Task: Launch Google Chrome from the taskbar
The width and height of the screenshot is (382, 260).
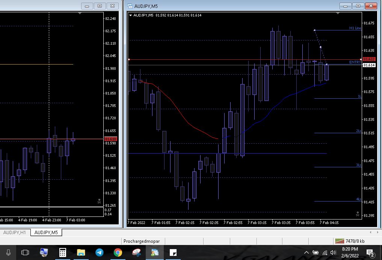Action: [118, 252]
